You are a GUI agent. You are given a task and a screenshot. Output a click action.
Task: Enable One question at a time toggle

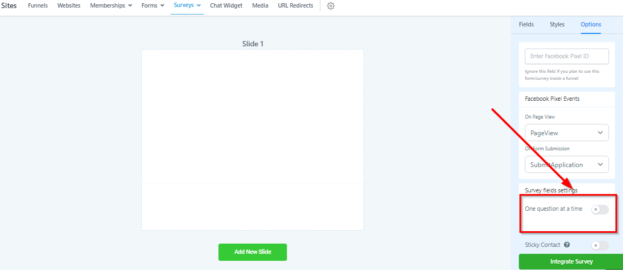(x=600, y=209)
